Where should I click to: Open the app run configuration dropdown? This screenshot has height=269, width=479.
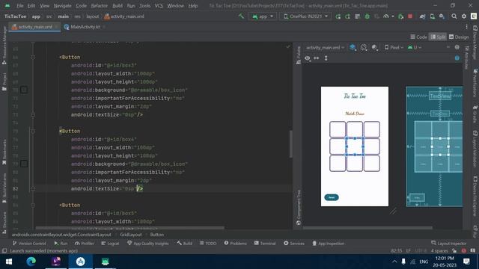263,16
